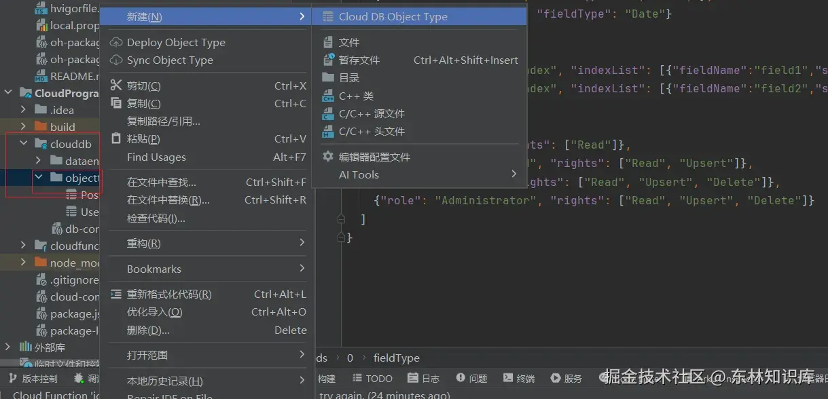Expand the build folder chevron

coord(23,127)
